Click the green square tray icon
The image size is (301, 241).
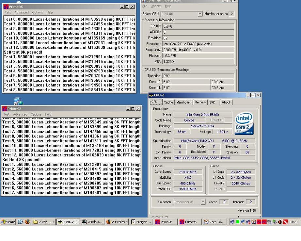tap(237, 222)
